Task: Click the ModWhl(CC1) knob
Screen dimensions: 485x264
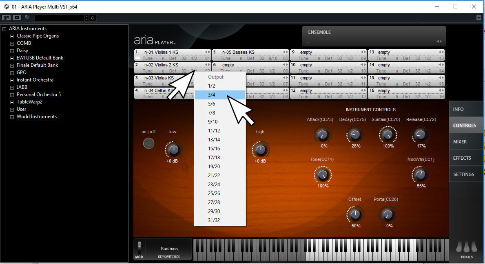Action: pos(420,175)
